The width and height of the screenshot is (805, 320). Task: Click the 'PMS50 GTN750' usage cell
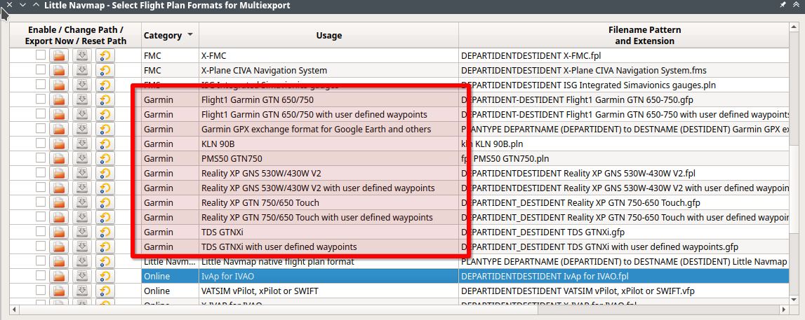coord(328,159)
